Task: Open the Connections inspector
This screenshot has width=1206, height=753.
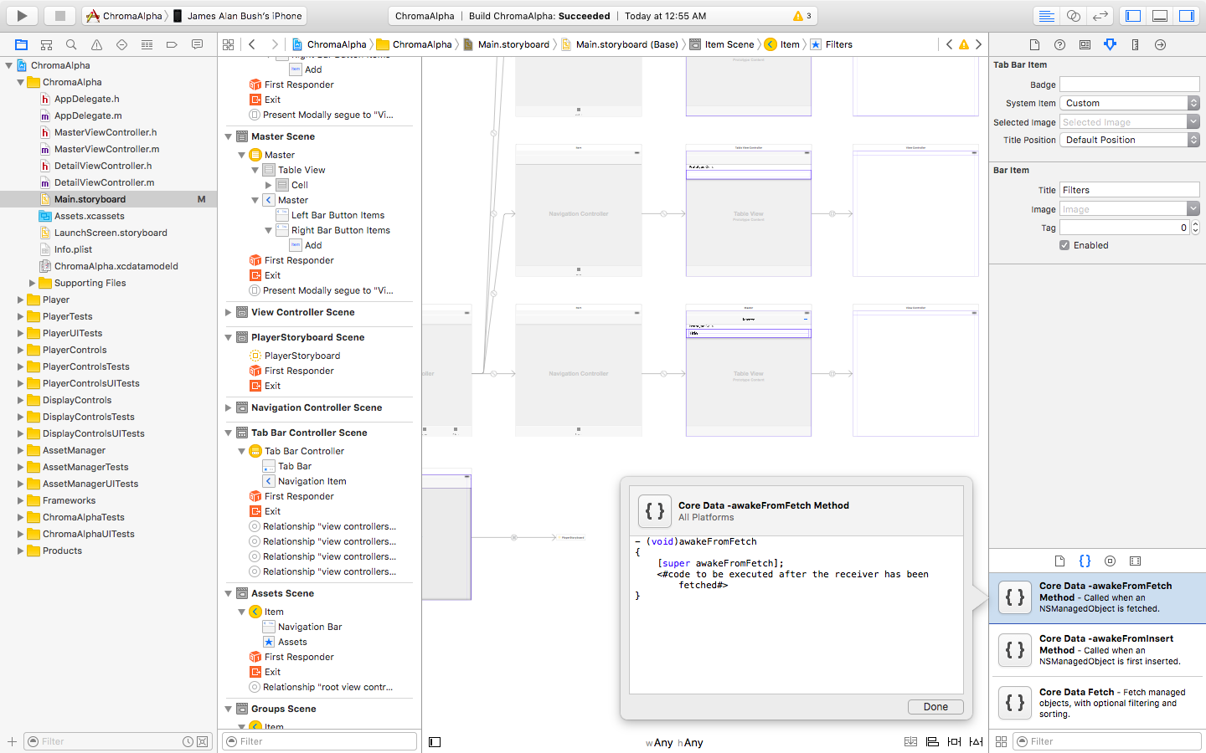Action: (1160, 44)
